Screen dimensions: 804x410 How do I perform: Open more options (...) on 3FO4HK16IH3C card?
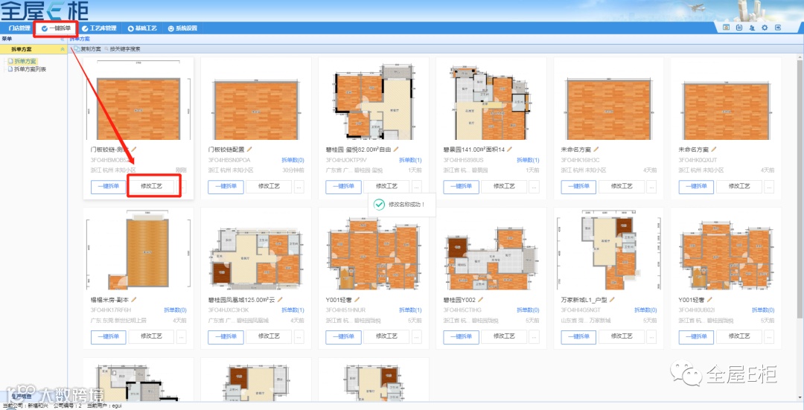click(x=651, y=187)
